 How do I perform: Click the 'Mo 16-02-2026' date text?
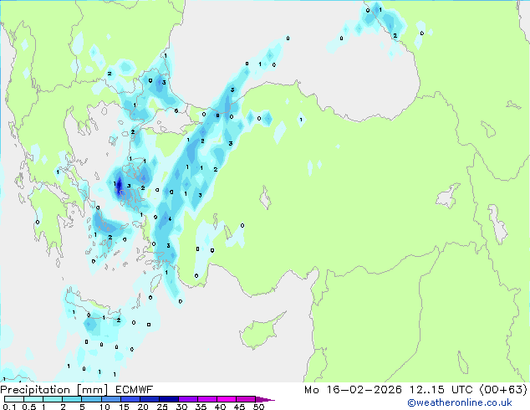(354, 390)
